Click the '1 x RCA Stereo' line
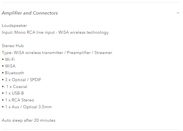Viewport: 183px width, 131px height. pos(19,100)
